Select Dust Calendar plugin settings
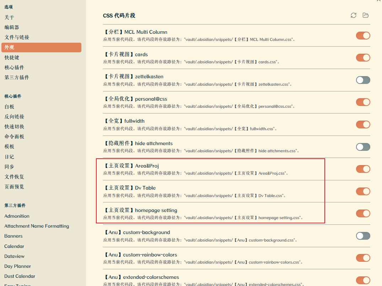382x286 pixels. pyautogui.click(x=42, y=276)
